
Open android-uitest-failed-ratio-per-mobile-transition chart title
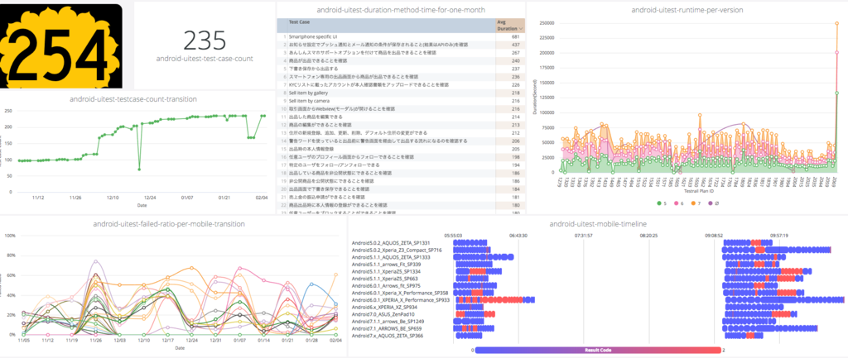(169, 223)
